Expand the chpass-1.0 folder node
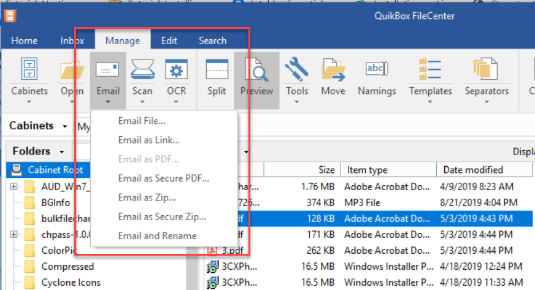 (x=14, y=234)
